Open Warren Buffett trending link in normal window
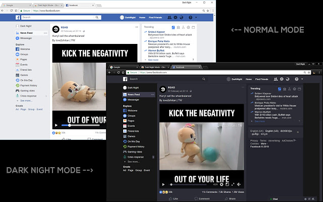Viewport: 323px width, 202px height. pyautogui.click(x=156, y=50)
